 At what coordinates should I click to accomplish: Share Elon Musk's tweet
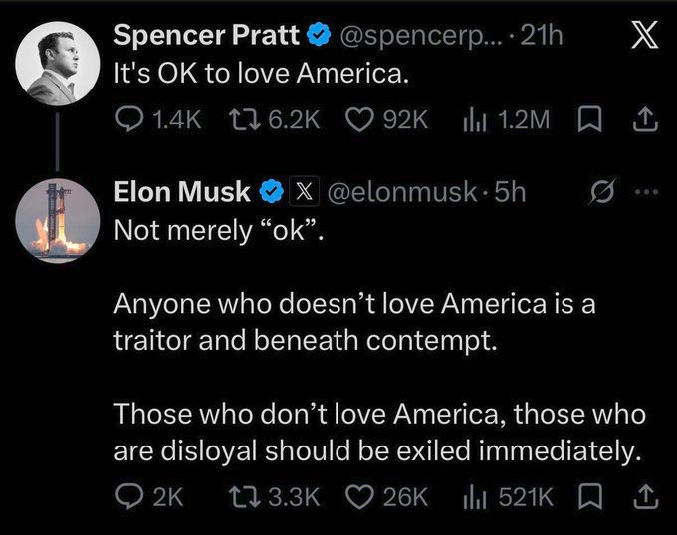pyautogui.click(x=645, y=496)
